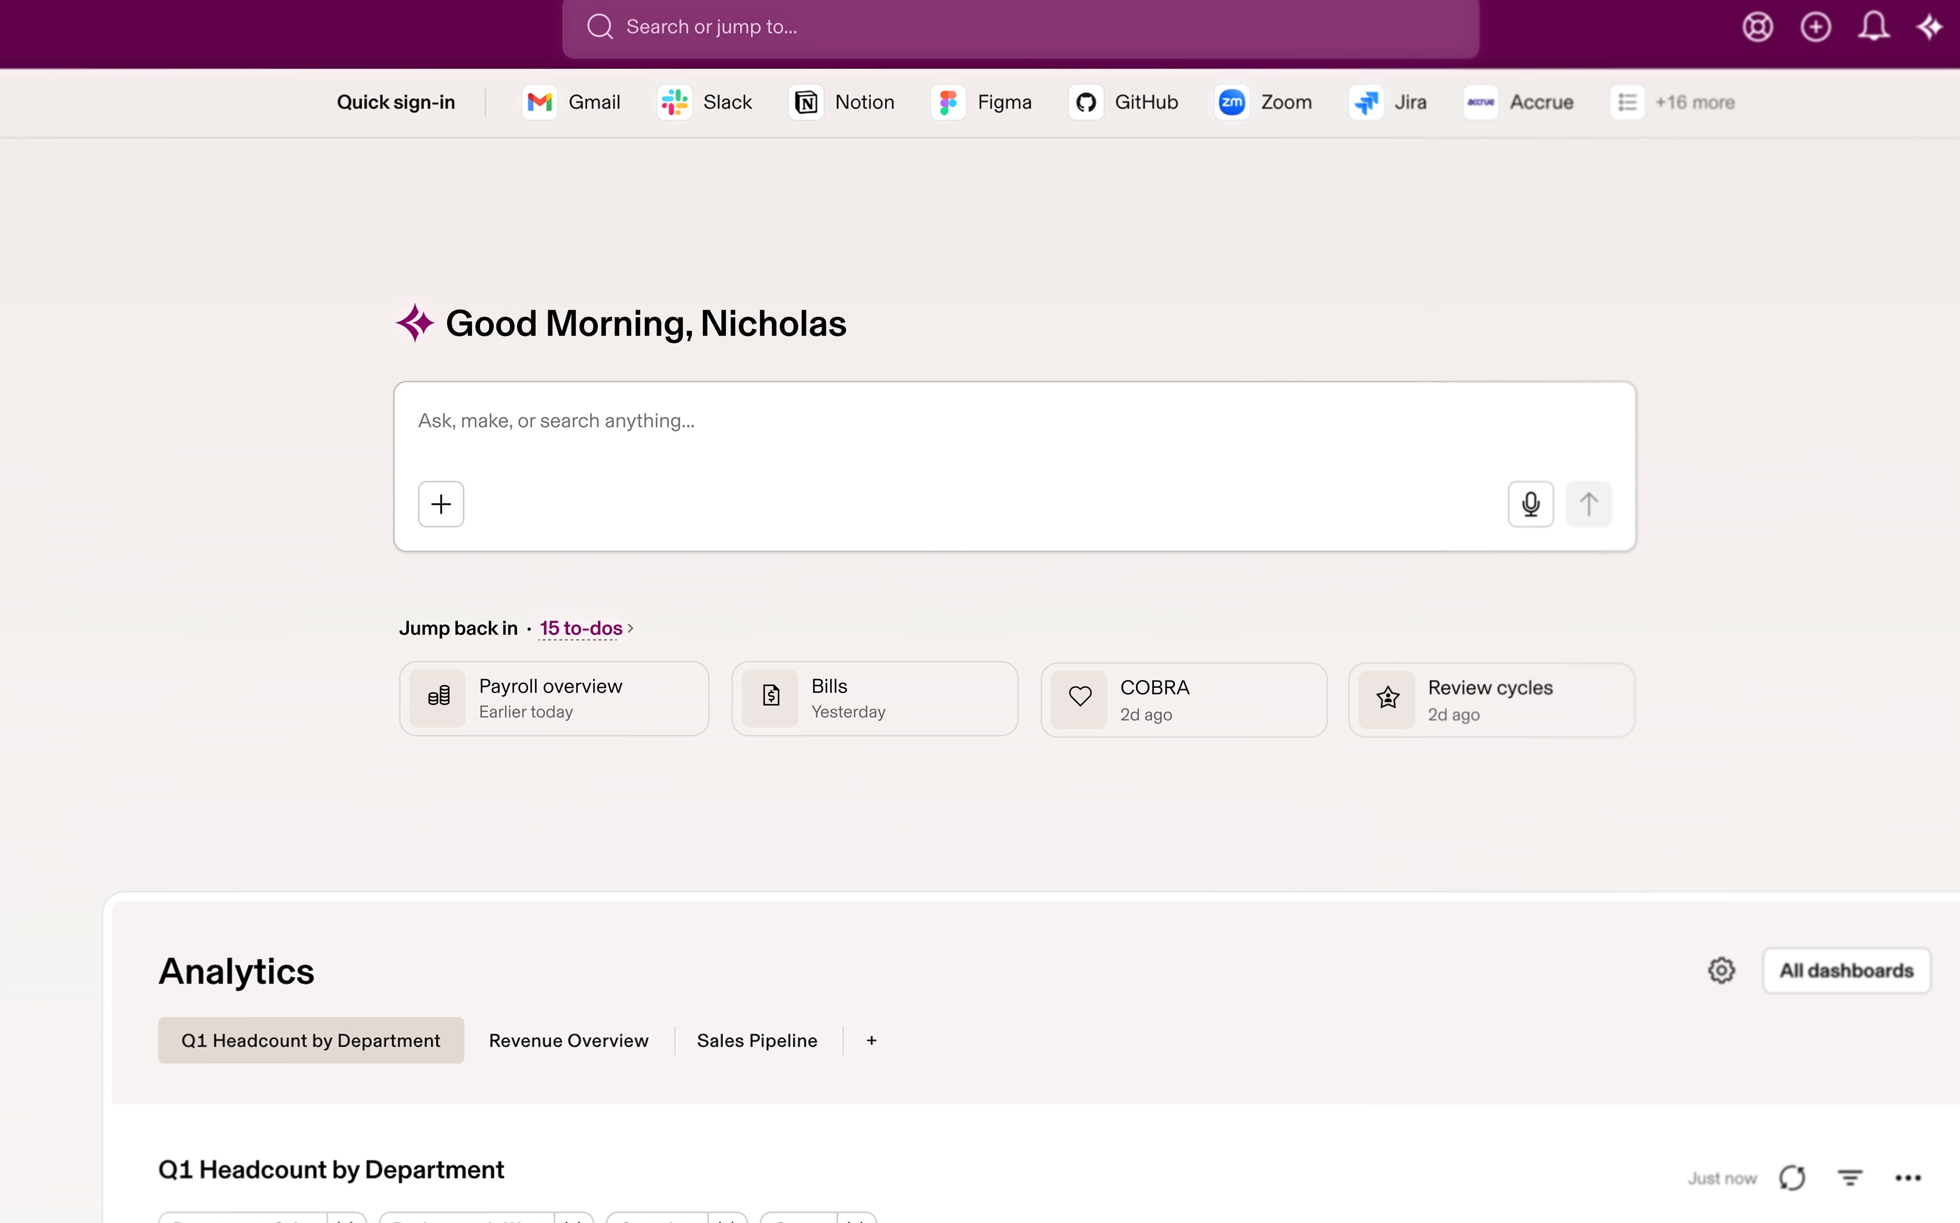The width and height of the screenshot is (1960, 1223).
Task: Submit the prompt with the up-arrow button
Action: pos(1589,505)
